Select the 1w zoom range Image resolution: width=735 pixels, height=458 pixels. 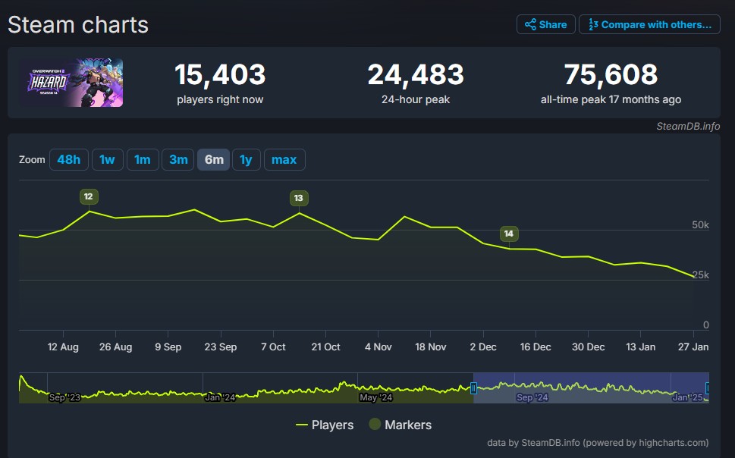pos(107,159)
